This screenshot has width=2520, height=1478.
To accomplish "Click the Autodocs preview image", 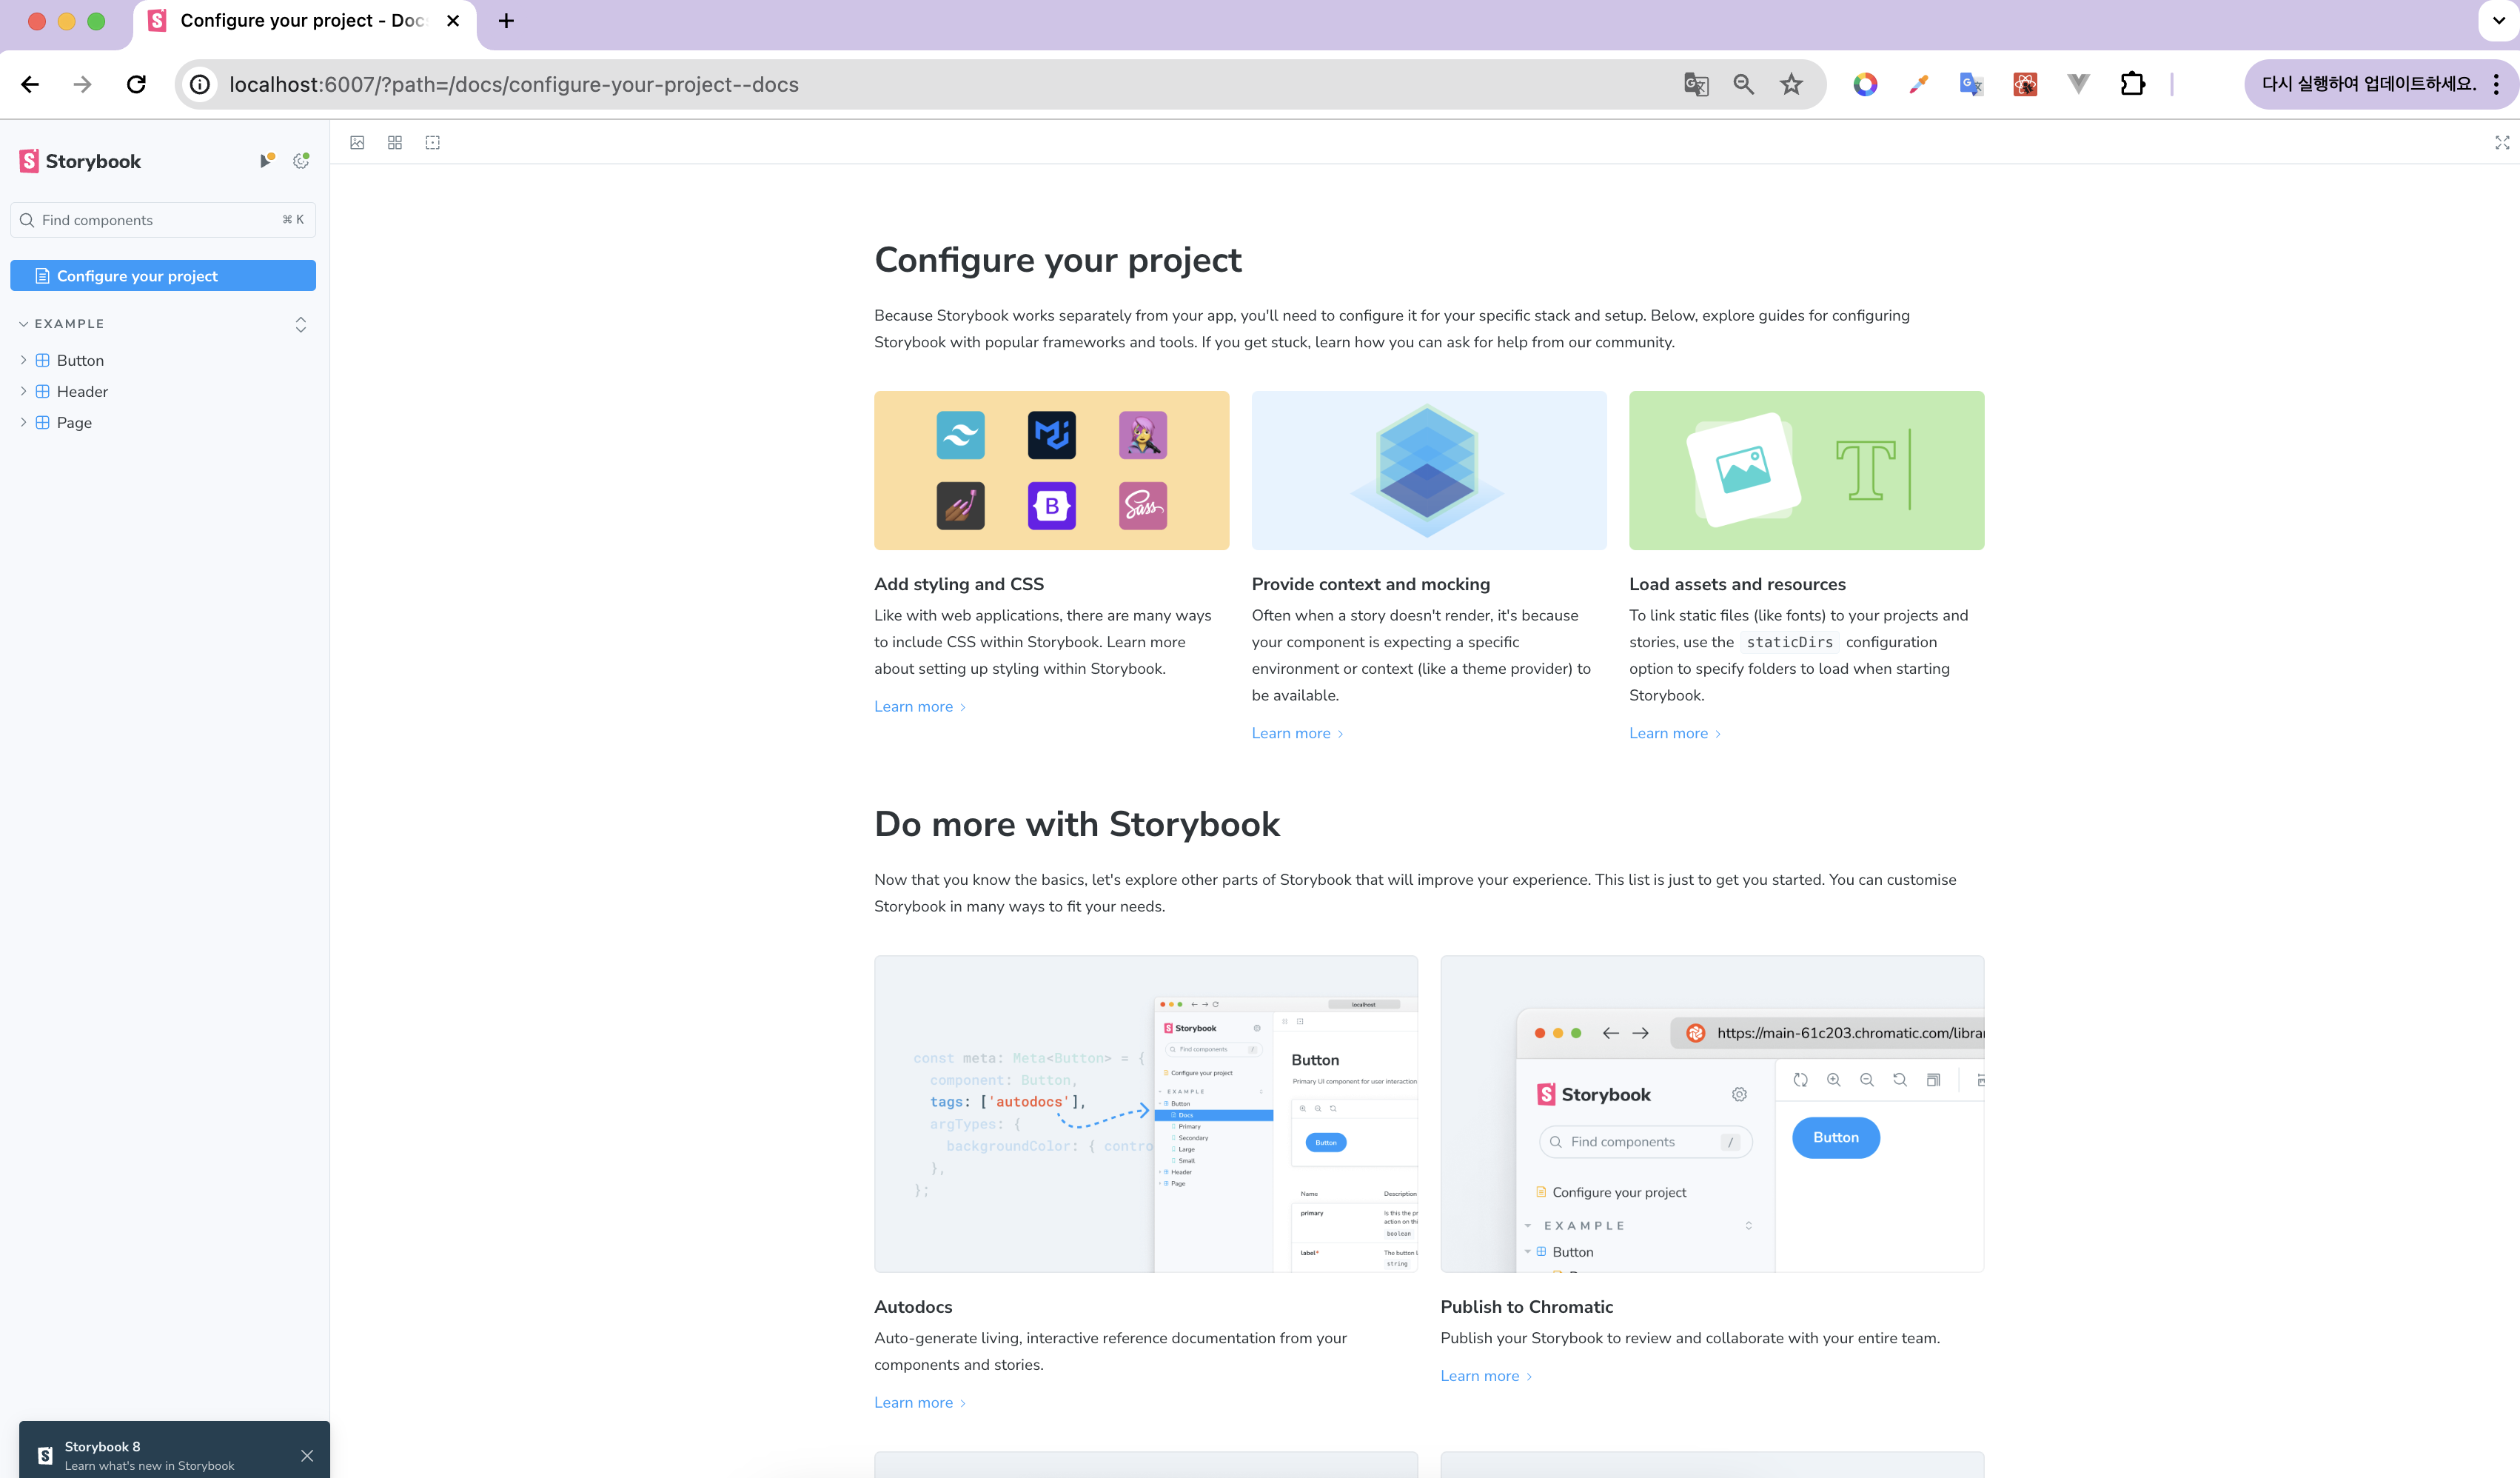I will 1146,1114.
